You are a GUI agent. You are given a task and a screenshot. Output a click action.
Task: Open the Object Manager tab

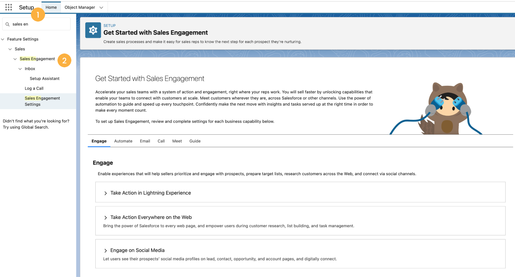(x=80, y=7)
